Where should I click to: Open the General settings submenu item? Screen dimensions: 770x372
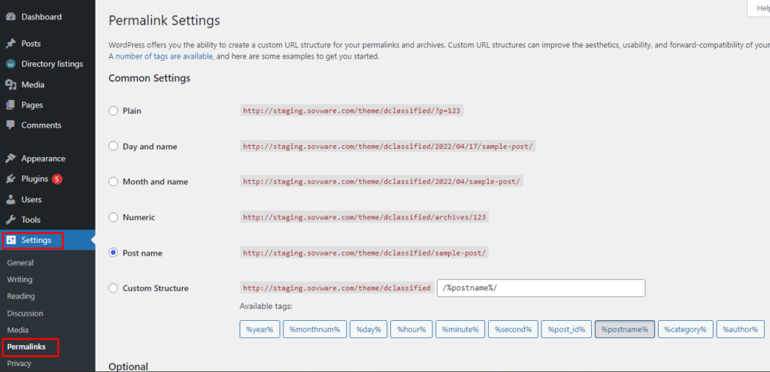tap(20, 263)
